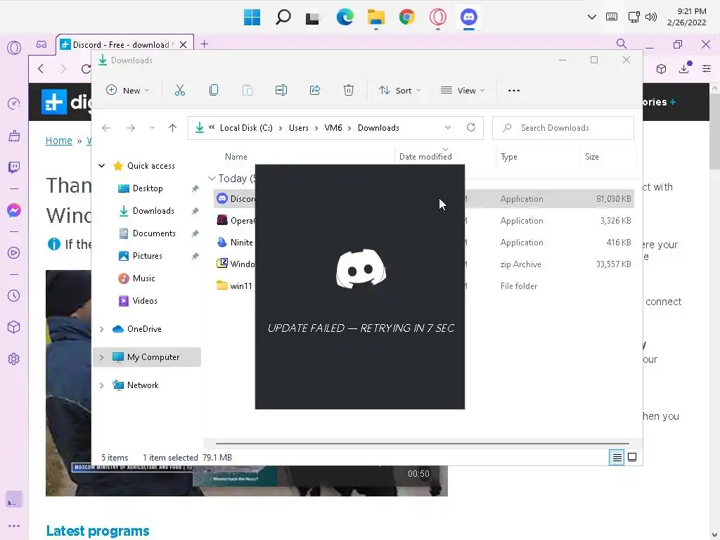Open the View dropdown in Explorer
Viewport: 720px width, 540px height.
[463, 91]
